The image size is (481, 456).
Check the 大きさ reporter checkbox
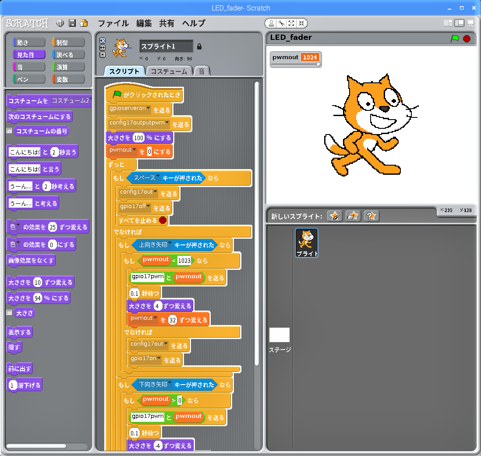[x=9, y=312]
